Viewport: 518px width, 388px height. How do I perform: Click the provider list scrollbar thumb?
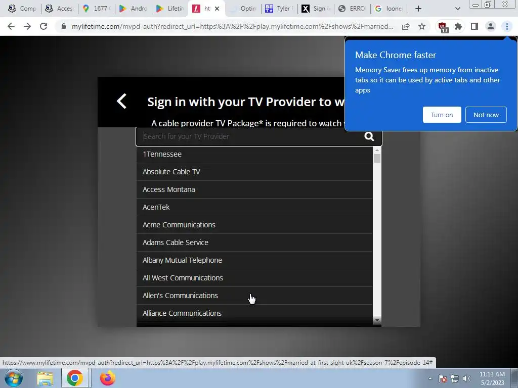[x=377, y=158]
